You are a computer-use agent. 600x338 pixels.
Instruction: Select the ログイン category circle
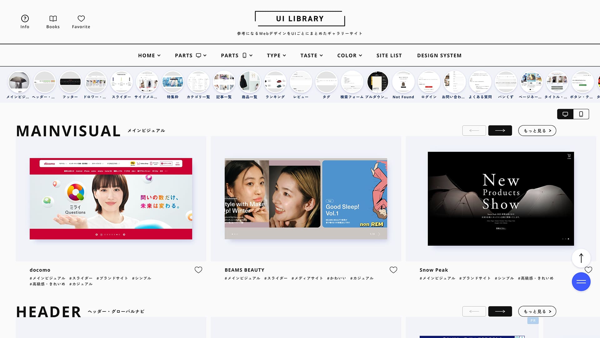[429, 82]
